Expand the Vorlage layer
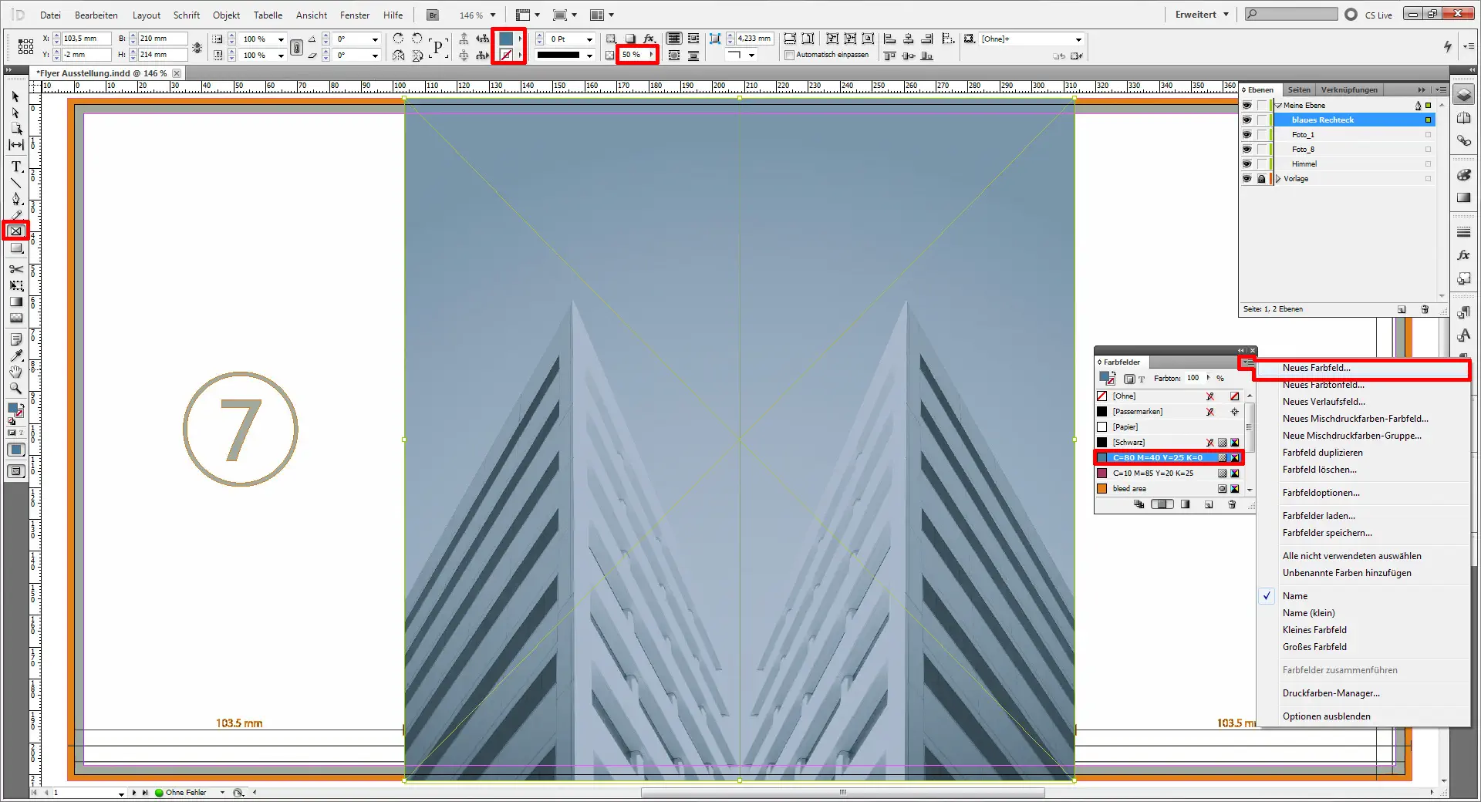Screen dimensions: 1481x802 pos(1278,179)
